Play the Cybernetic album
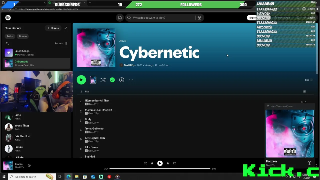The width and height of the screenshot is (320, 180). 81,80
